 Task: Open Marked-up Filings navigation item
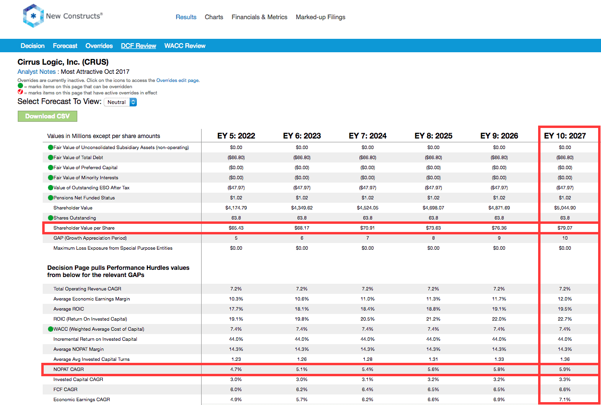coord(320,17)
